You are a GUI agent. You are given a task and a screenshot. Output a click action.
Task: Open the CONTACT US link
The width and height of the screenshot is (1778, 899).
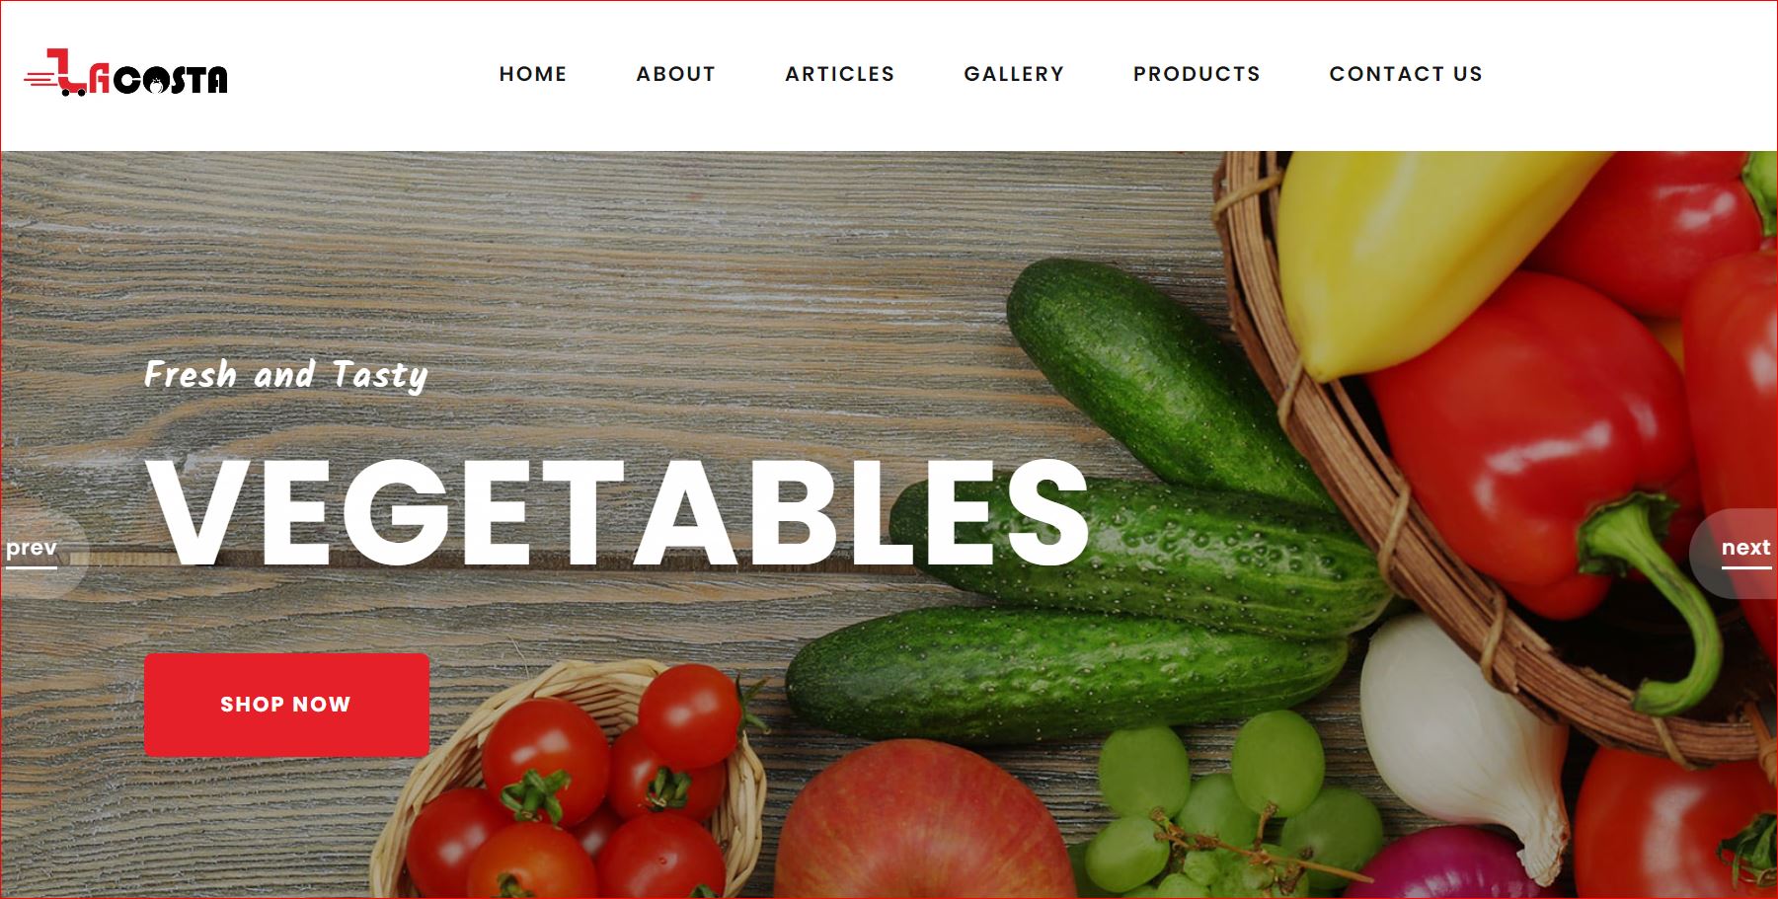1406,74
